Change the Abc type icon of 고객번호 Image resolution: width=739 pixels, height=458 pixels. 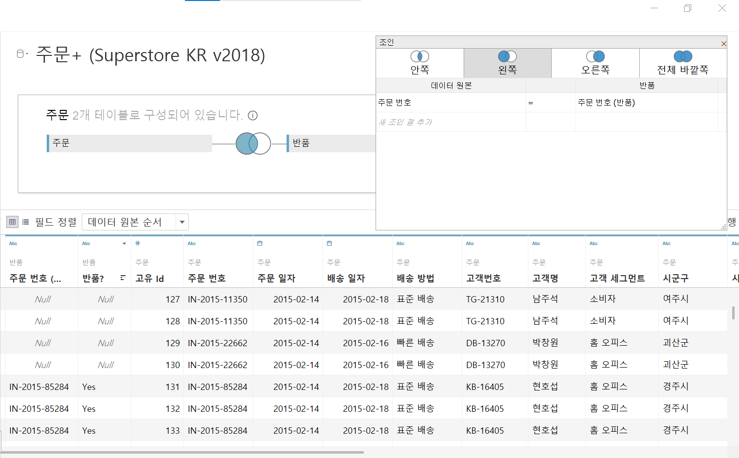pyautogui.click(x=470, y=244)
